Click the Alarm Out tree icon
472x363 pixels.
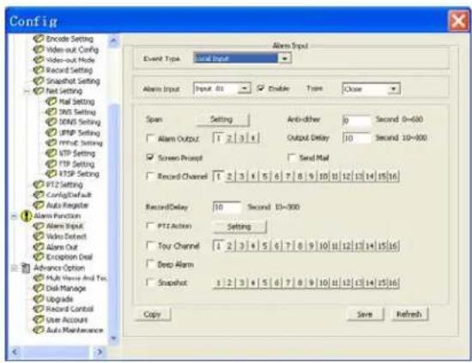pos(39,247)
